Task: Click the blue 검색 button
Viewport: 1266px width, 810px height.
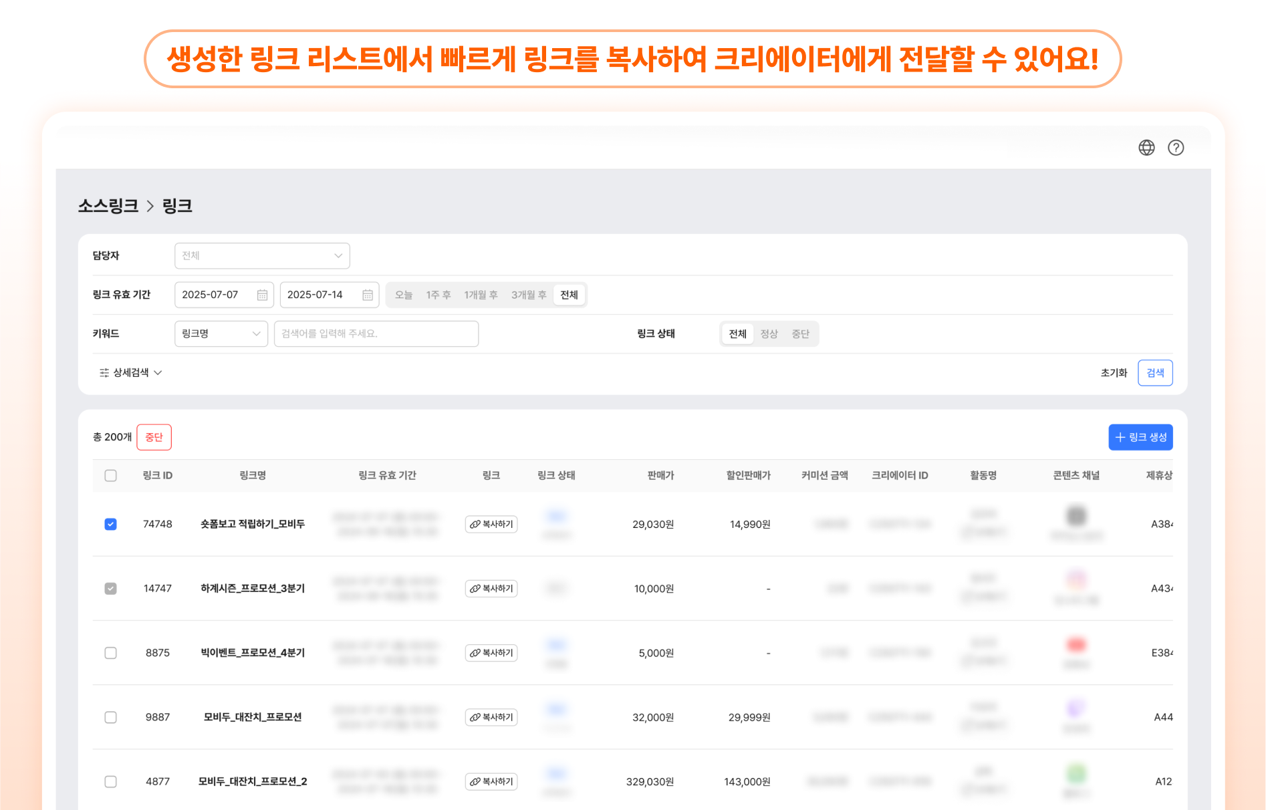Action: [1155, 372]
